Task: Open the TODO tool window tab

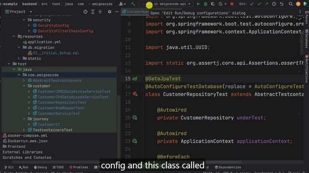Action: pyautogui.click(x=58, y=167)
